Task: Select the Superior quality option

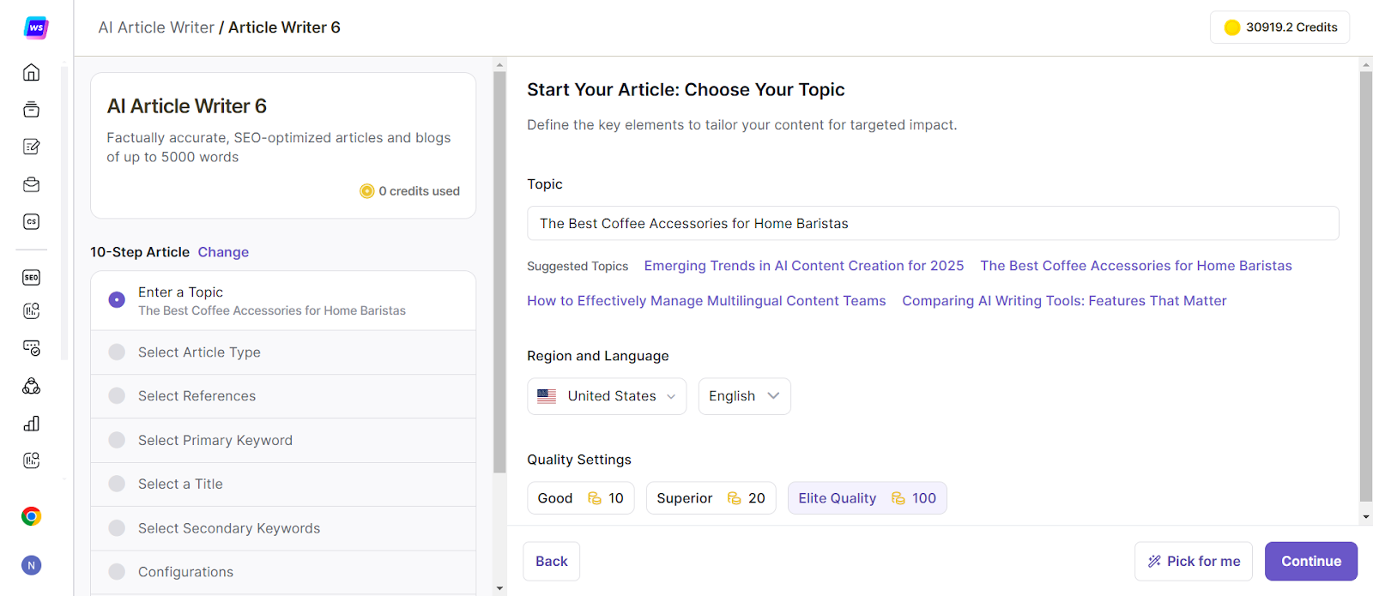Action: tap(711, 498)
